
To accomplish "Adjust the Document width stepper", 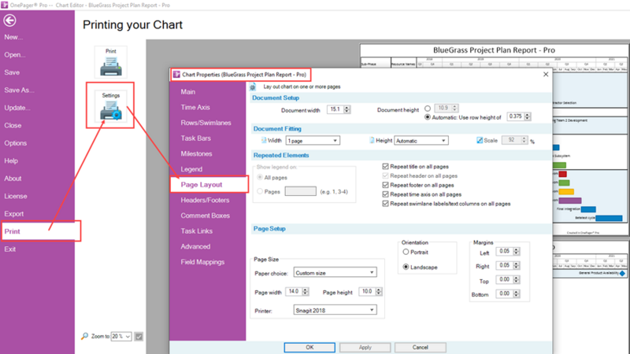I will (346, 109).
